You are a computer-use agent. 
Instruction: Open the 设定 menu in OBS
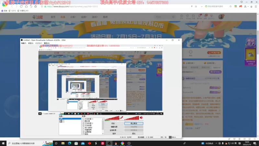click(30, 43)
